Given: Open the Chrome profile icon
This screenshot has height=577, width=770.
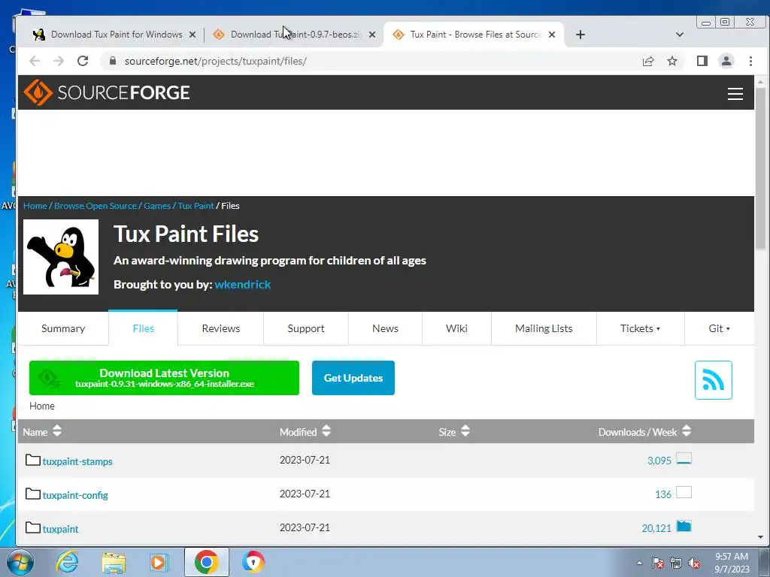Looking at the screenshot, I should click(726, 61).
